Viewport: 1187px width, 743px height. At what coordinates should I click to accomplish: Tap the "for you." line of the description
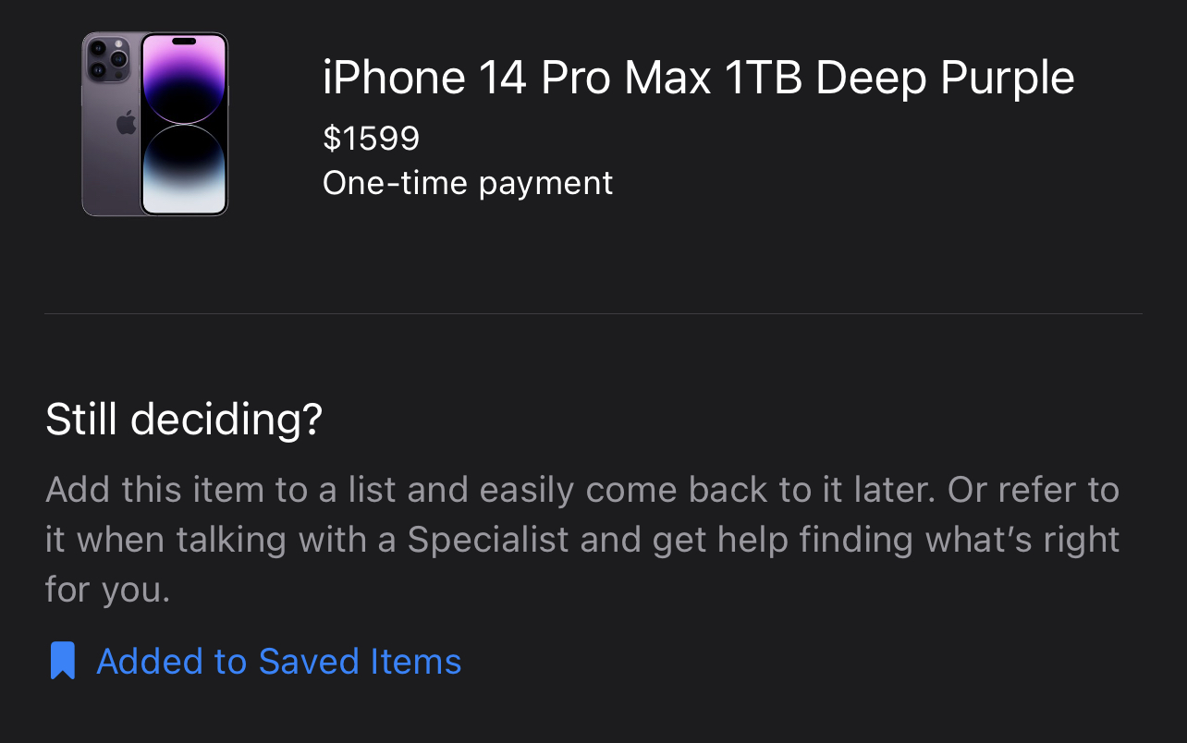coord(107,590)
